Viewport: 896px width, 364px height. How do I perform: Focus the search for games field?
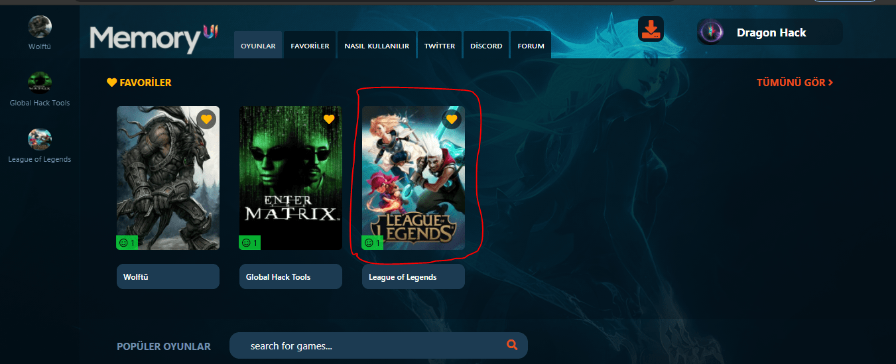coord(379,345)
